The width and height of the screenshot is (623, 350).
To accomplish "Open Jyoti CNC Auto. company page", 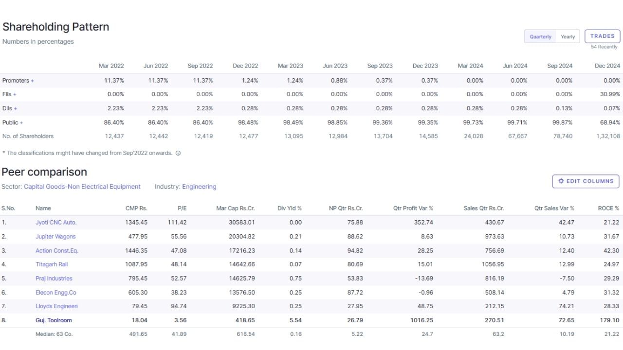I will pos(56,223).
